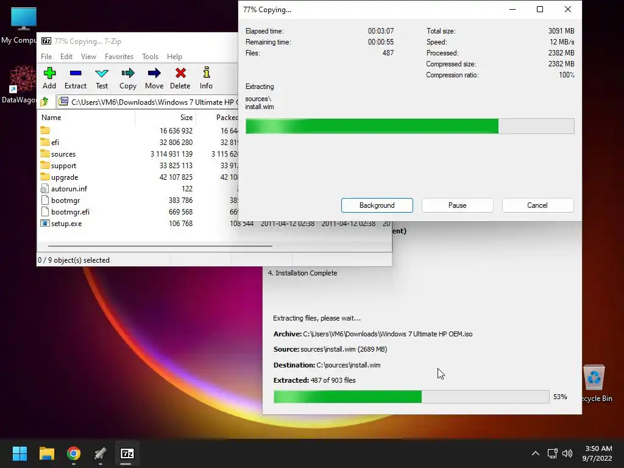
Task: Click the 7-Zip taskbar icon
Action: point(127,453)
